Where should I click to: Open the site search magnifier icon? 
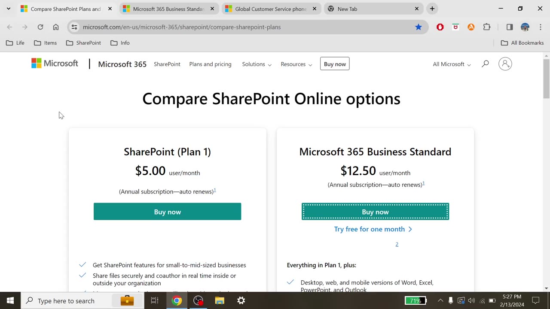[x=485, y=64]
